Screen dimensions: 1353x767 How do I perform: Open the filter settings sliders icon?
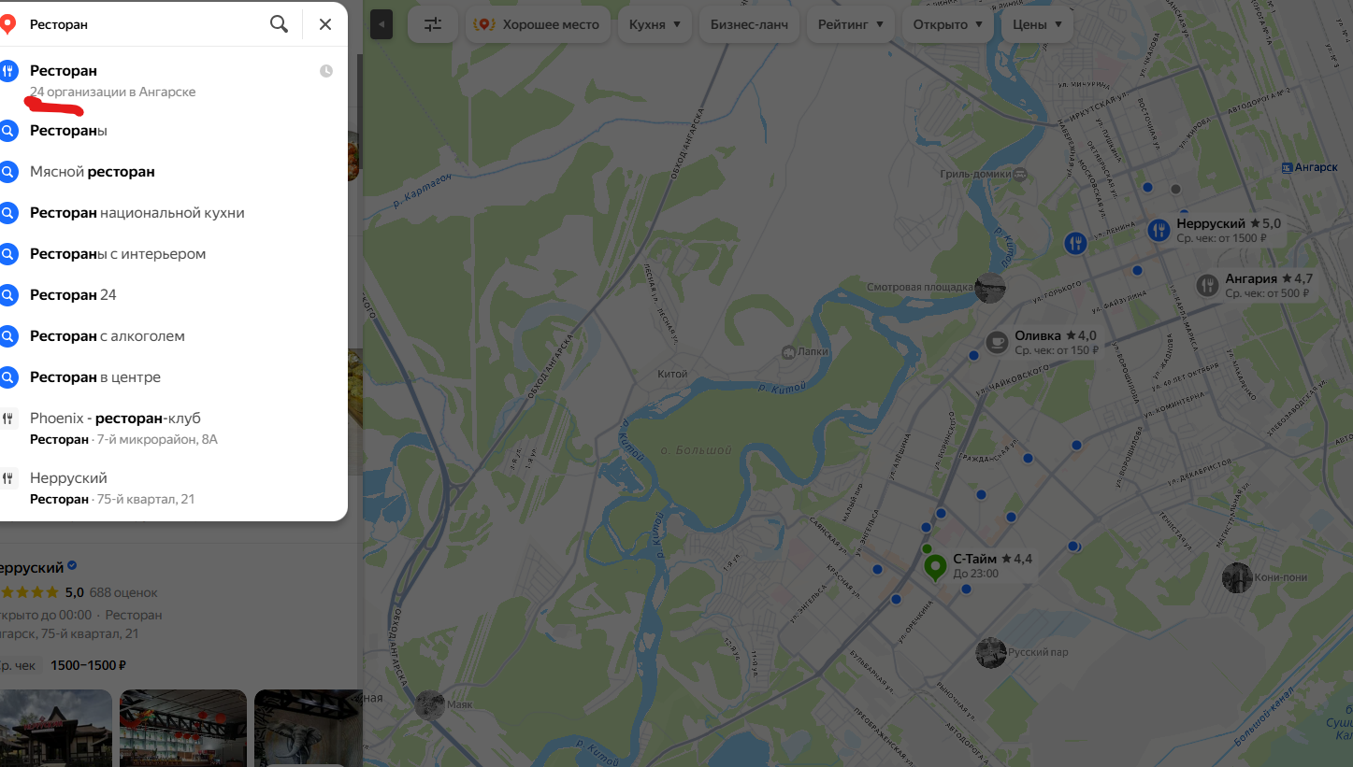tap(433, 24)
